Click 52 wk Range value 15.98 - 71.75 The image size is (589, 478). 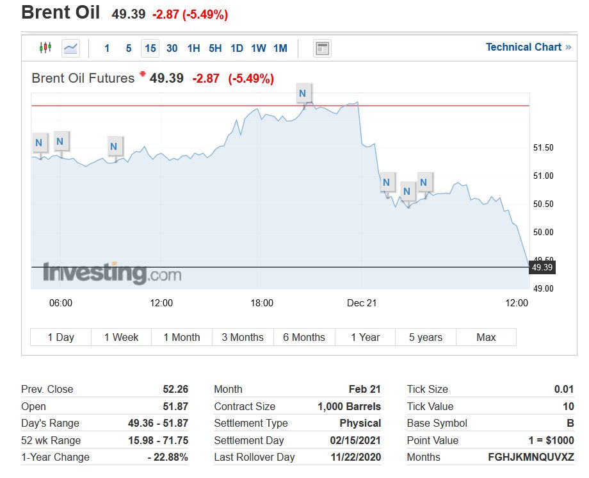pos(158,440)
